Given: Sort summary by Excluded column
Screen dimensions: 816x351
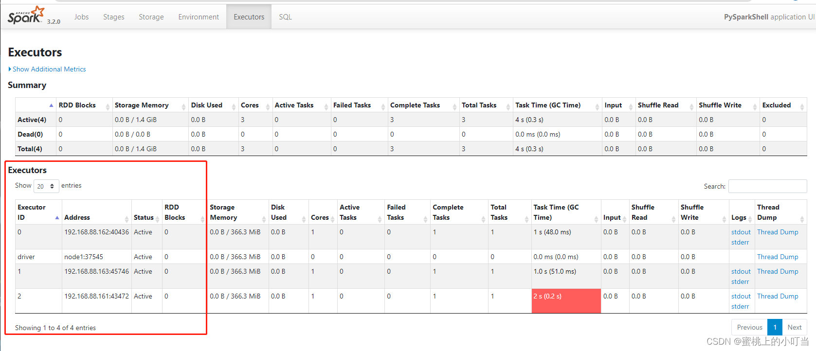Looking at the screenshot, I should coord(783,105).
